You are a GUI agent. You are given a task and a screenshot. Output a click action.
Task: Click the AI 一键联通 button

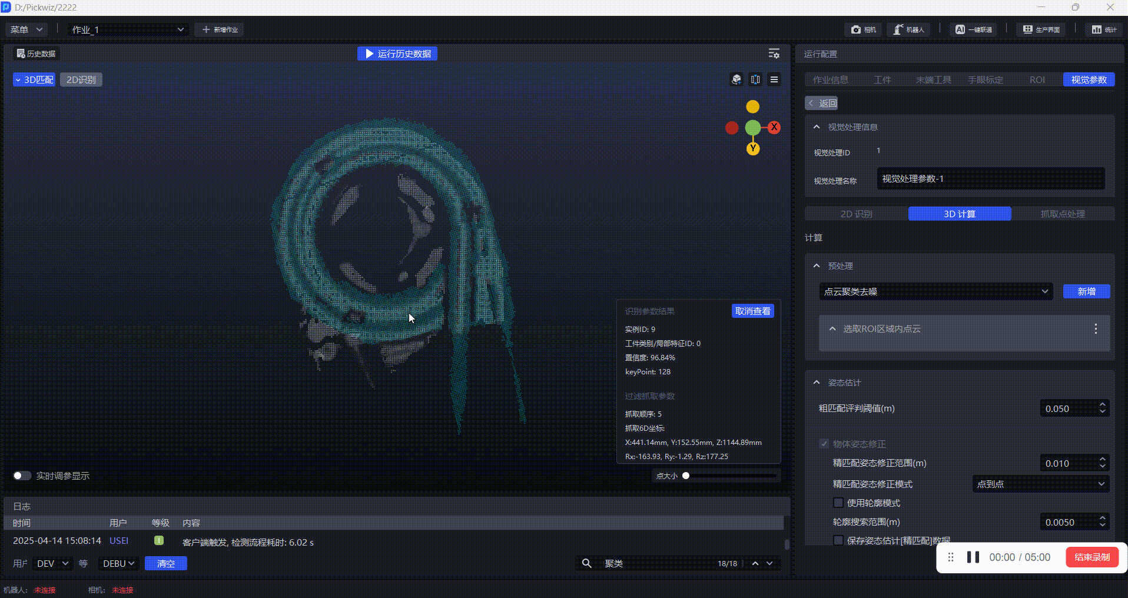pos(974,29)
